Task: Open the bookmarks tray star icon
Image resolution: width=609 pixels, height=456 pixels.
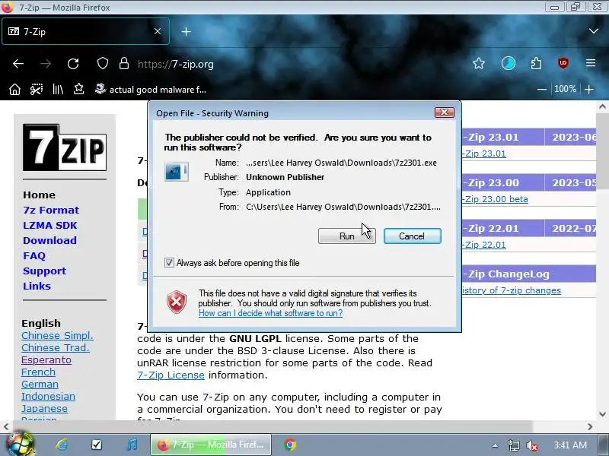Action: [79, 89]
